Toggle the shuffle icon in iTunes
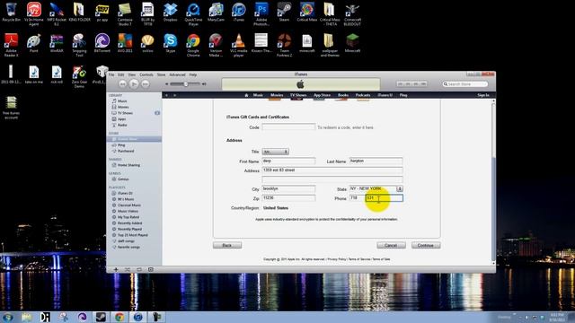Viewport: 575px width, 323px height. (x=128, y=269)
